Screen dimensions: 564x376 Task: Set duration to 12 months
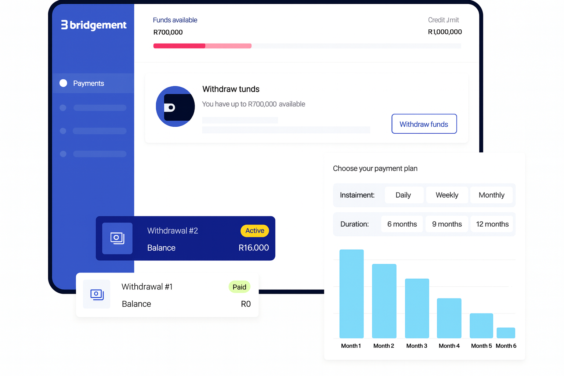coord(492,224)
